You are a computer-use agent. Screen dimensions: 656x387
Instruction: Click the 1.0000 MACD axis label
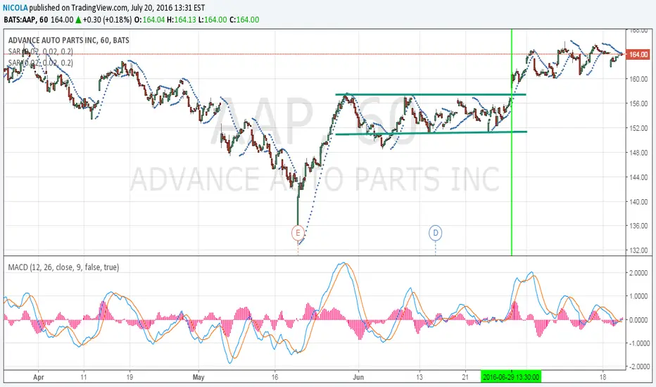tap(639, 296)
